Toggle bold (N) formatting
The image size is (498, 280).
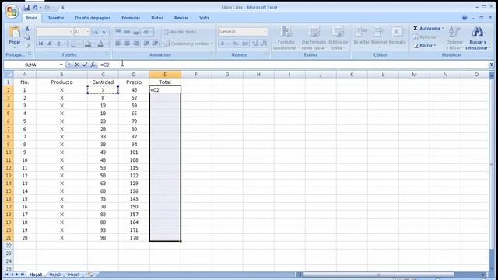click(x=40, y=44)
